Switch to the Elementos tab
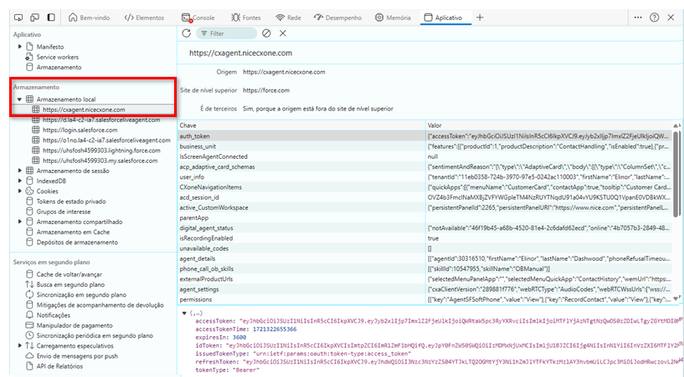The image size is (684, 377). point(144,18)
